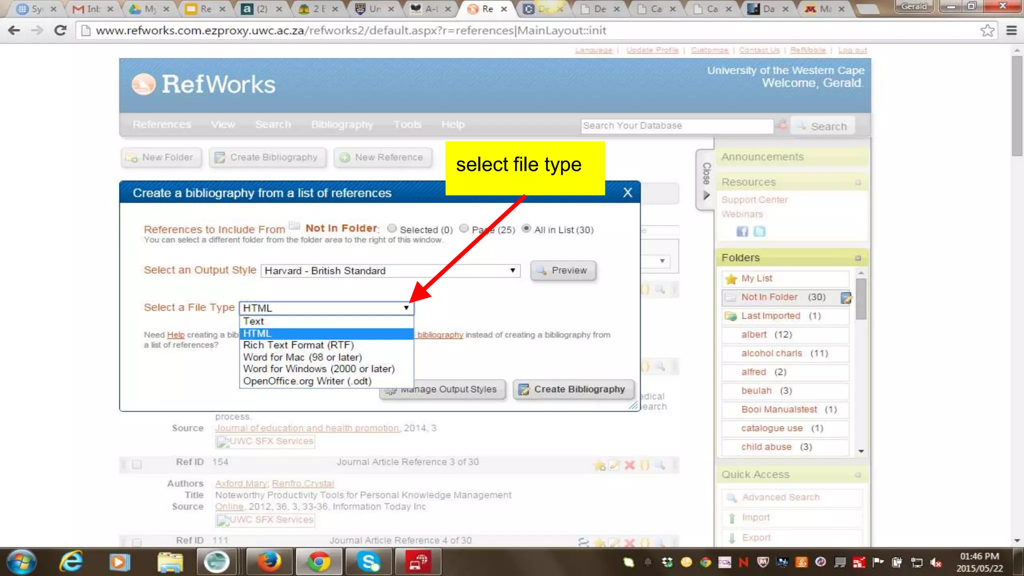This screenshot has height=576, width=1024.
Task: Open the Chrome menu hamburger icon
Action: click(x=1011, y=30)
